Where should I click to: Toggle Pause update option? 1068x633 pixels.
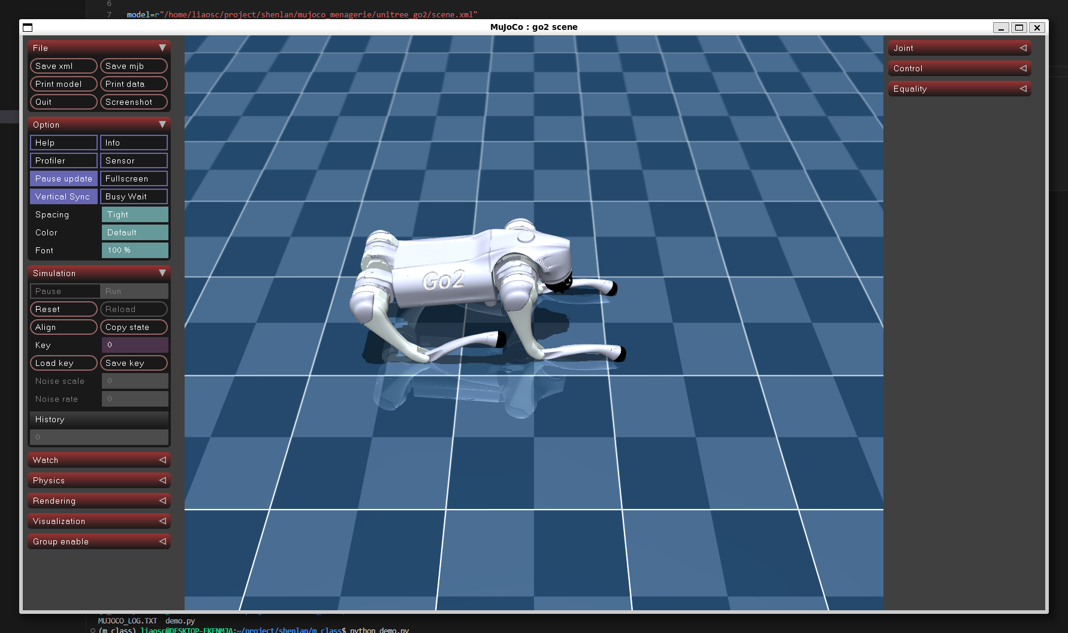(63, 178)
